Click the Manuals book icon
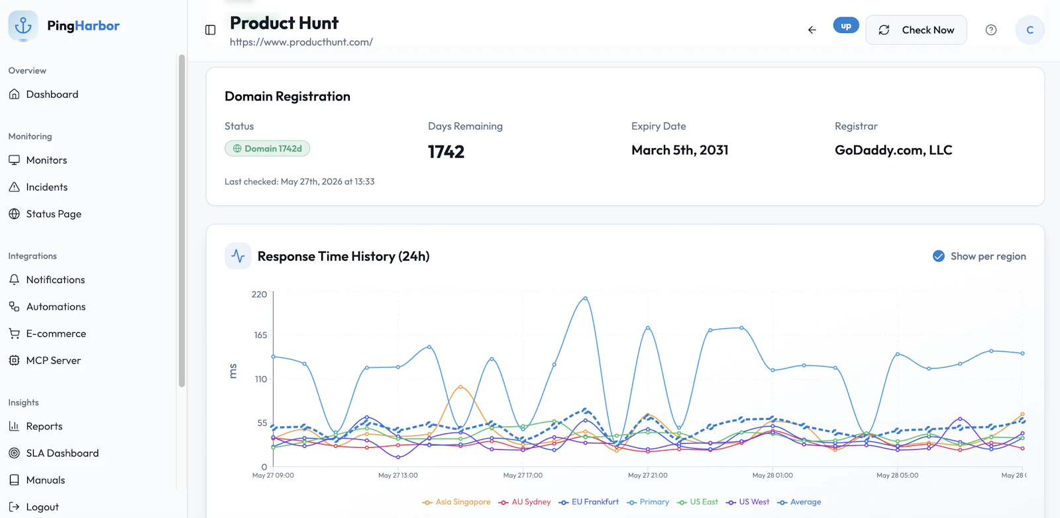1060x518 pixels. click(x=14, y=480)
